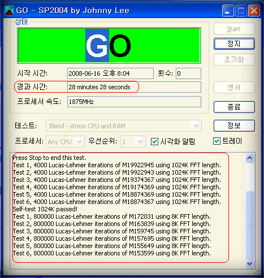Close the SP2004 window

click(254, 11)
